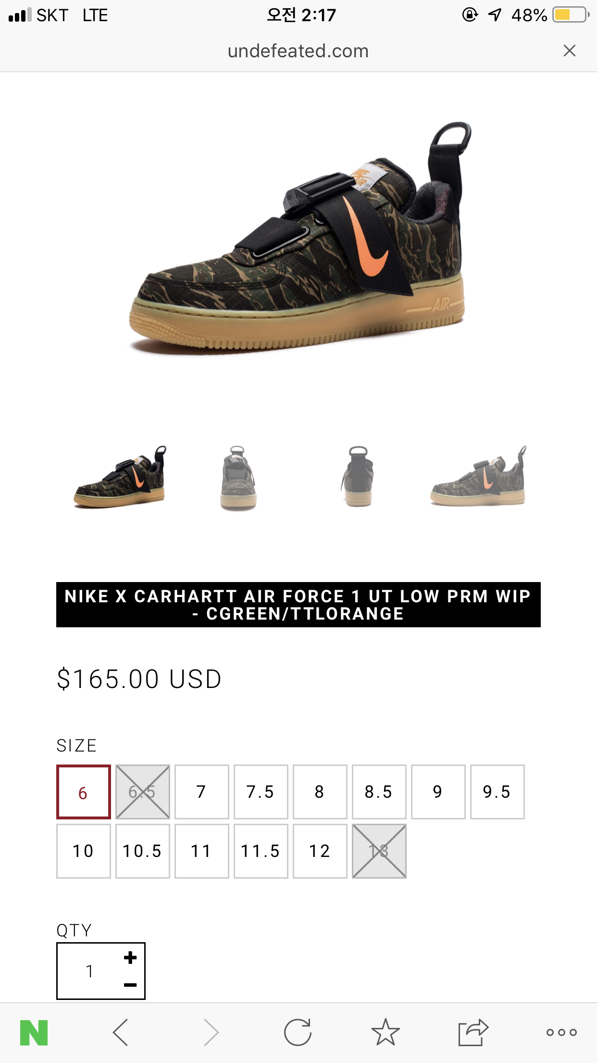
Task: Select shoe size 6
Action: point(84,792)
